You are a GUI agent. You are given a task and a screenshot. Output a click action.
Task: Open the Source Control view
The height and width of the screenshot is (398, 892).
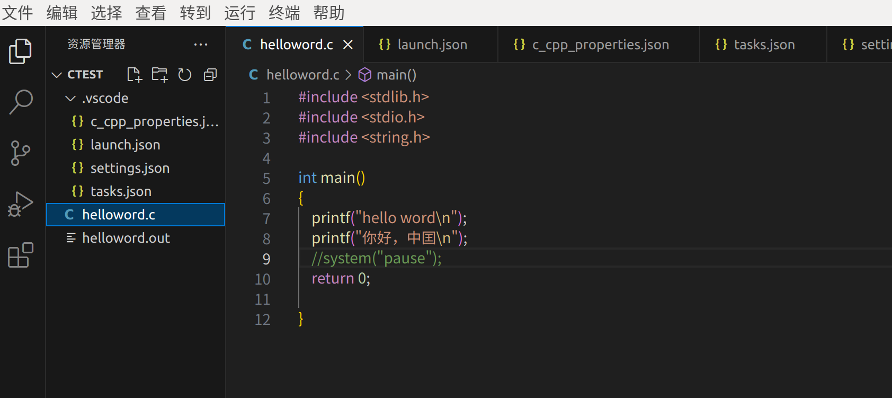21,153
